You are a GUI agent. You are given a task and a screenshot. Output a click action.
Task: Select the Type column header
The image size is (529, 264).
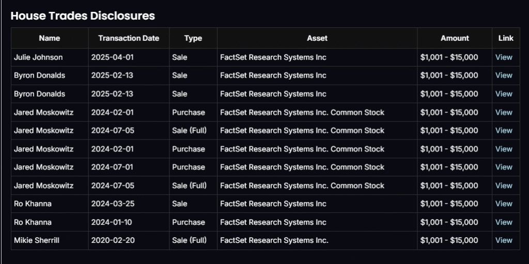[193, 38]
